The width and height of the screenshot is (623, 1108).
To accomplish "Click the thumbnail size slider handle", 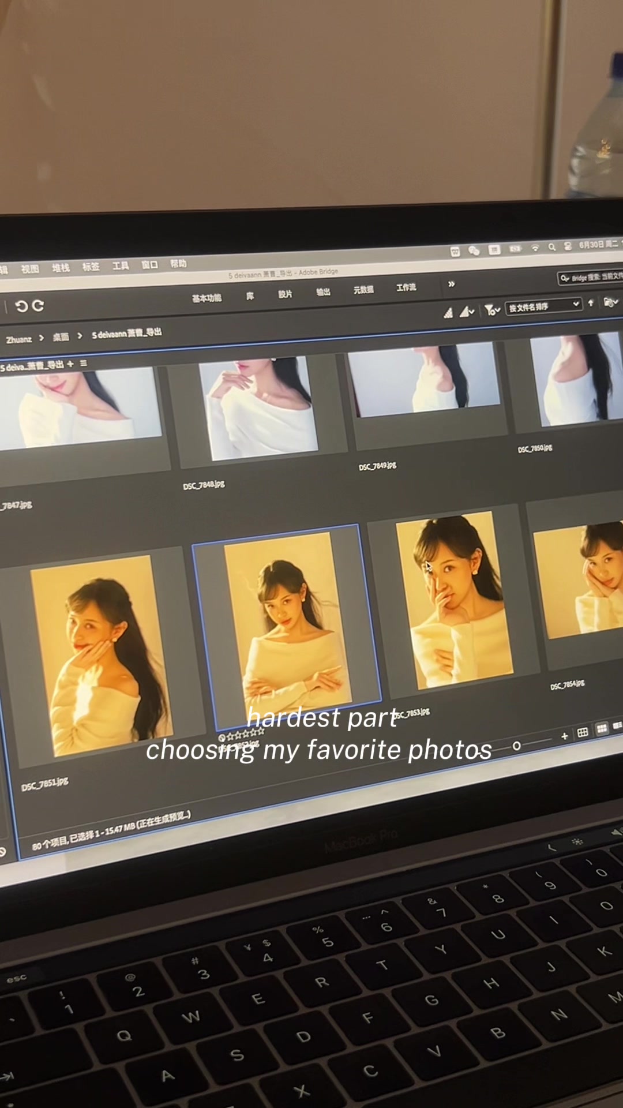I will (x=516, y=746).
